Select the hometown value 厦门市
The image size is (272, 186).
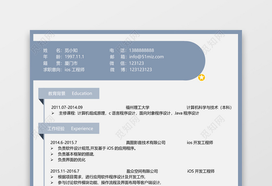tap(71, 63)
